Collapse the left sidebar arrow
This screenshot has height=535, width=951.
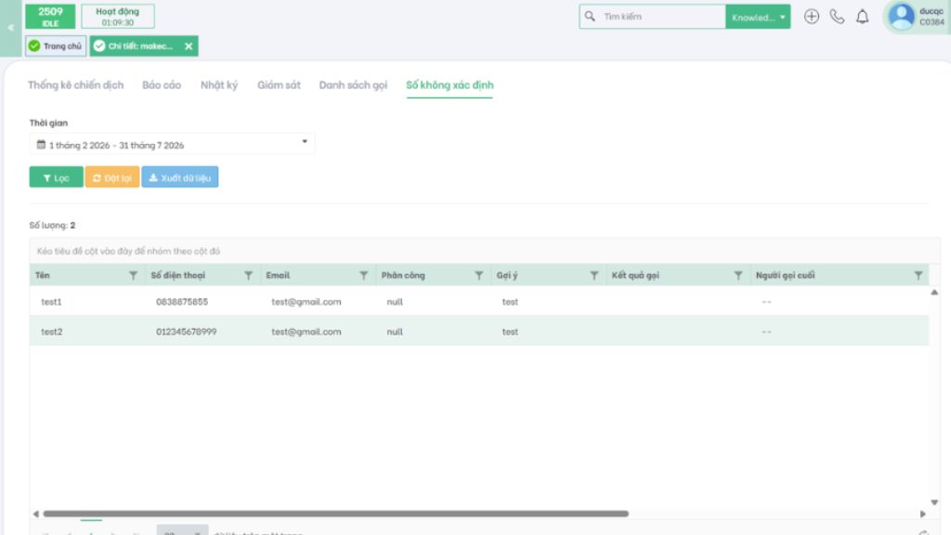10,28
